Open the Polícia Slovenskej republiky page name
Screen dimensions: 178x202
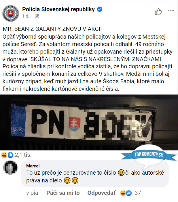click(x=58, y=9)
